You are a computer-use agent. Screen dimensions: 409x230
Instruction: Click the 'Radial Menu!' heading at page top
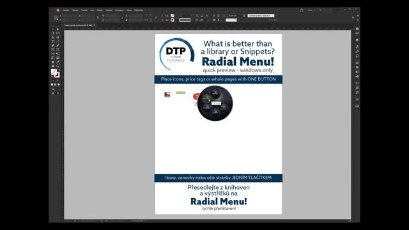click(x=238, y=61)
